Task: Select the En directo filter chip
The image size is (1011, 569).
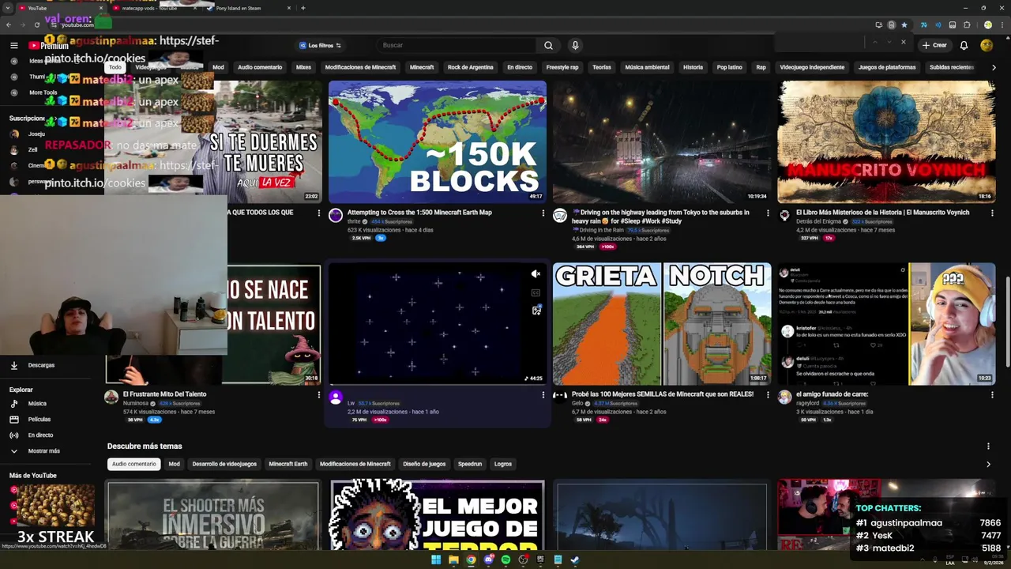Action: click(520, 67)
